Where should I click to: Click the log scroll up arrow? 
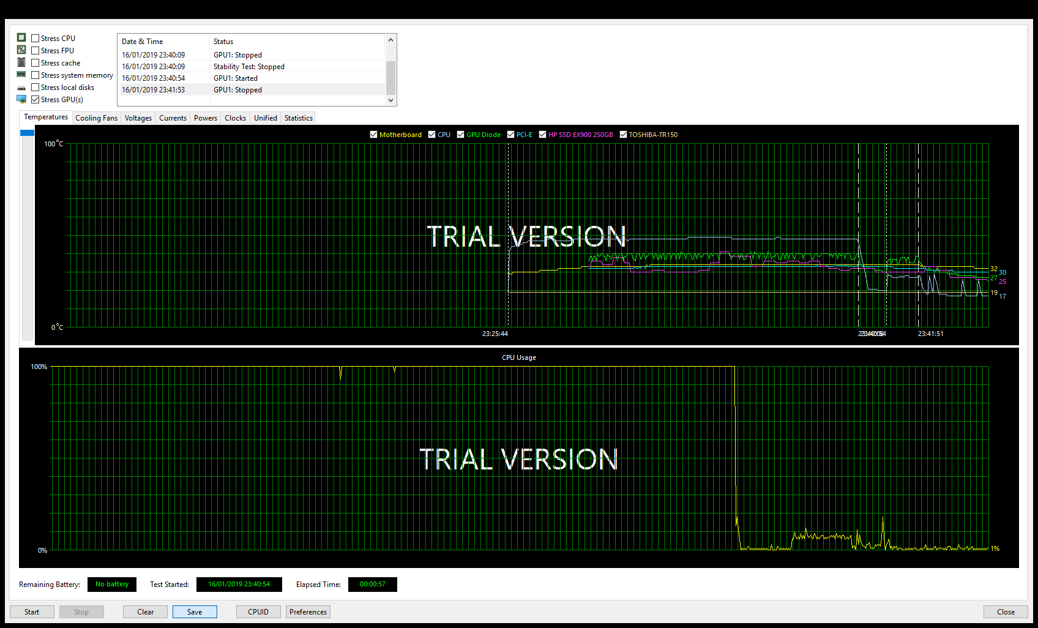(391, 40)
